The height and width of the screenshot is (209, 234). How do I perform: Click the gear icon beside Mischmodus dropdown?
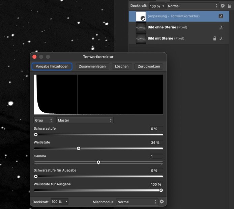(162, 202)
